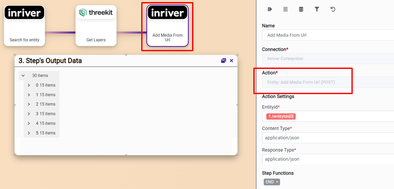Image resolution: width=394 pixels, height=189 pixels.
Task: Expand output item 5 with 15 items
Action: (x=29, y=133)
